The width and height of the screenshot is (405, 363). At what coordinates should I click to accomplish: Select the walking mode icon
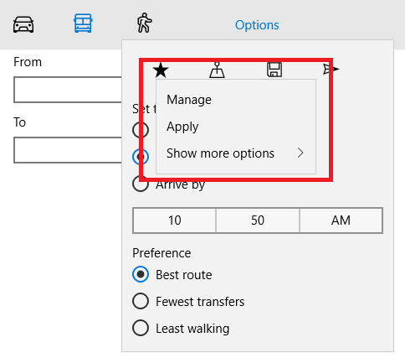point(144,23)
